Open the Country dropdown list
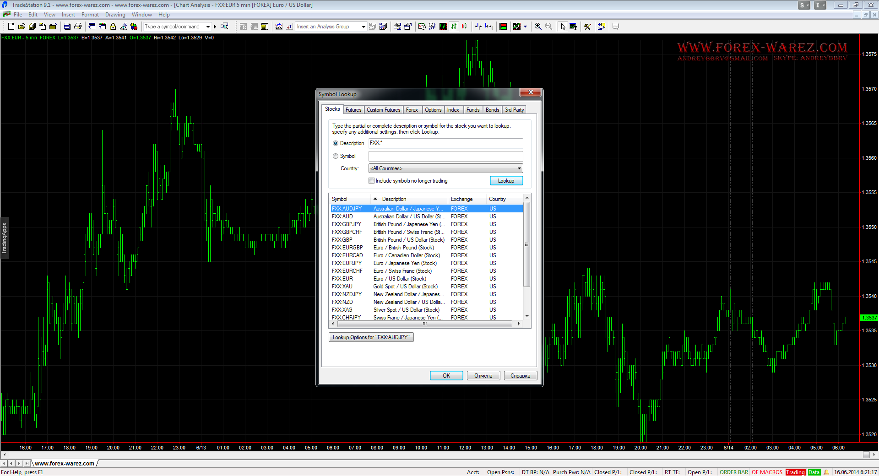 519,168
